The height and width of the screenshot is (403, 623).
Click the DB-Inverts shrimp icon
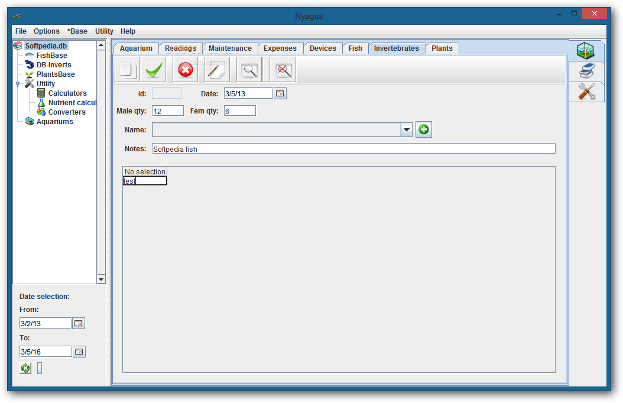tap(30, 64)
